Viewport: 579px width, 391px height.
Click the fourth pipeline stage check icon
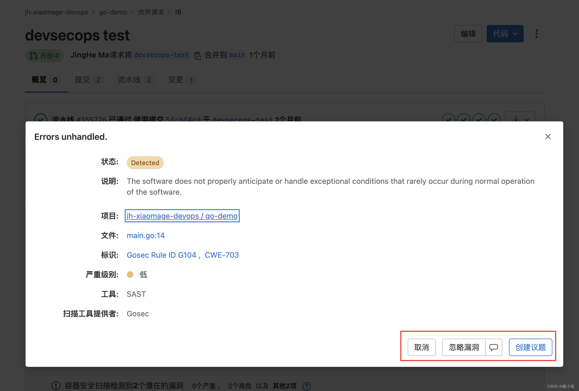(x=494, y=118)
